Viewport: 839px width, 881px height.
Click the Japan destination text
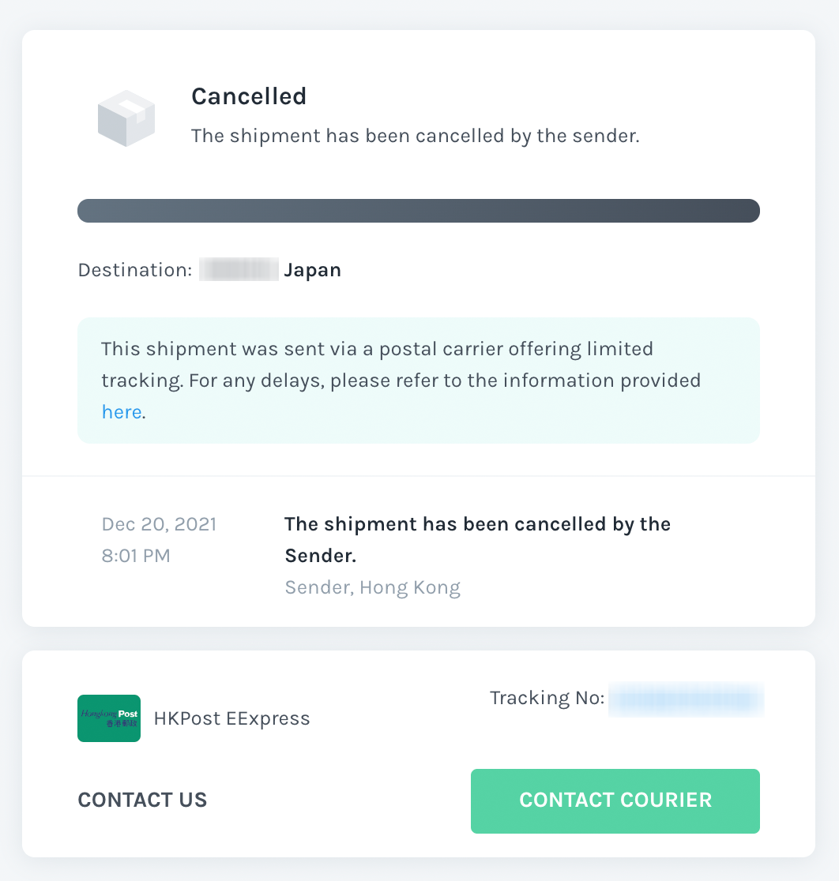pos(313,270)
